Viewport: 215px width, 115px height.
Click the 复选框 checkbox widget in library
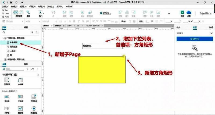(20, 109)
